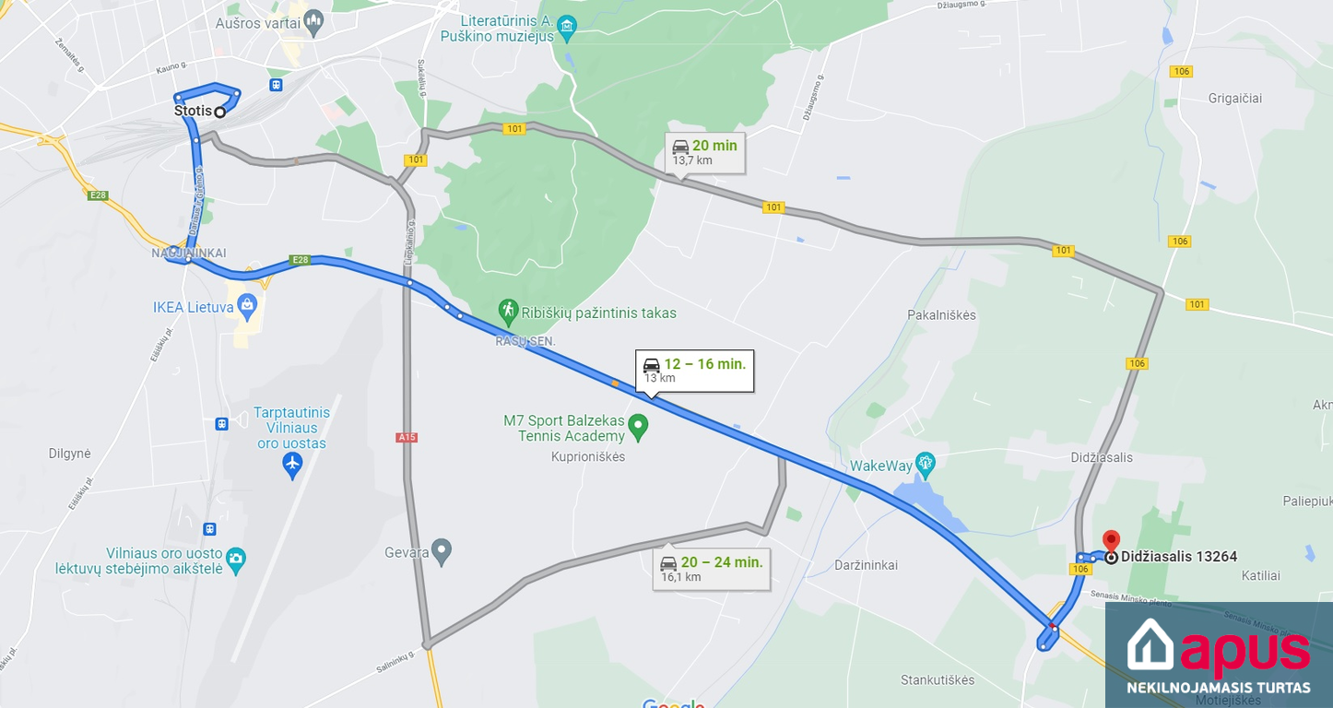This screenshot has height=708, width=1333.
Task: Click the red Didžiasalis 13264 destination pin
Action: tap(1111, 541)
